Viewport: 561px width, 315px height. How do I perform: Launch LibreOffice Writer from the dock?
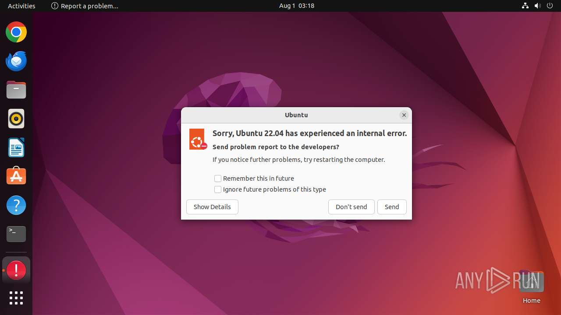tap(16, 147)
